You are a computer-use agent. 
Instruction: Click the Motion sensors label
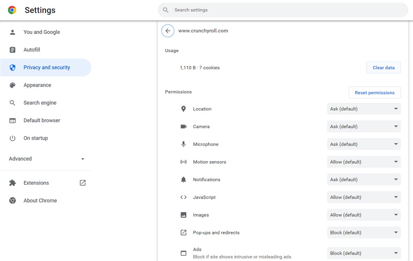209,162
